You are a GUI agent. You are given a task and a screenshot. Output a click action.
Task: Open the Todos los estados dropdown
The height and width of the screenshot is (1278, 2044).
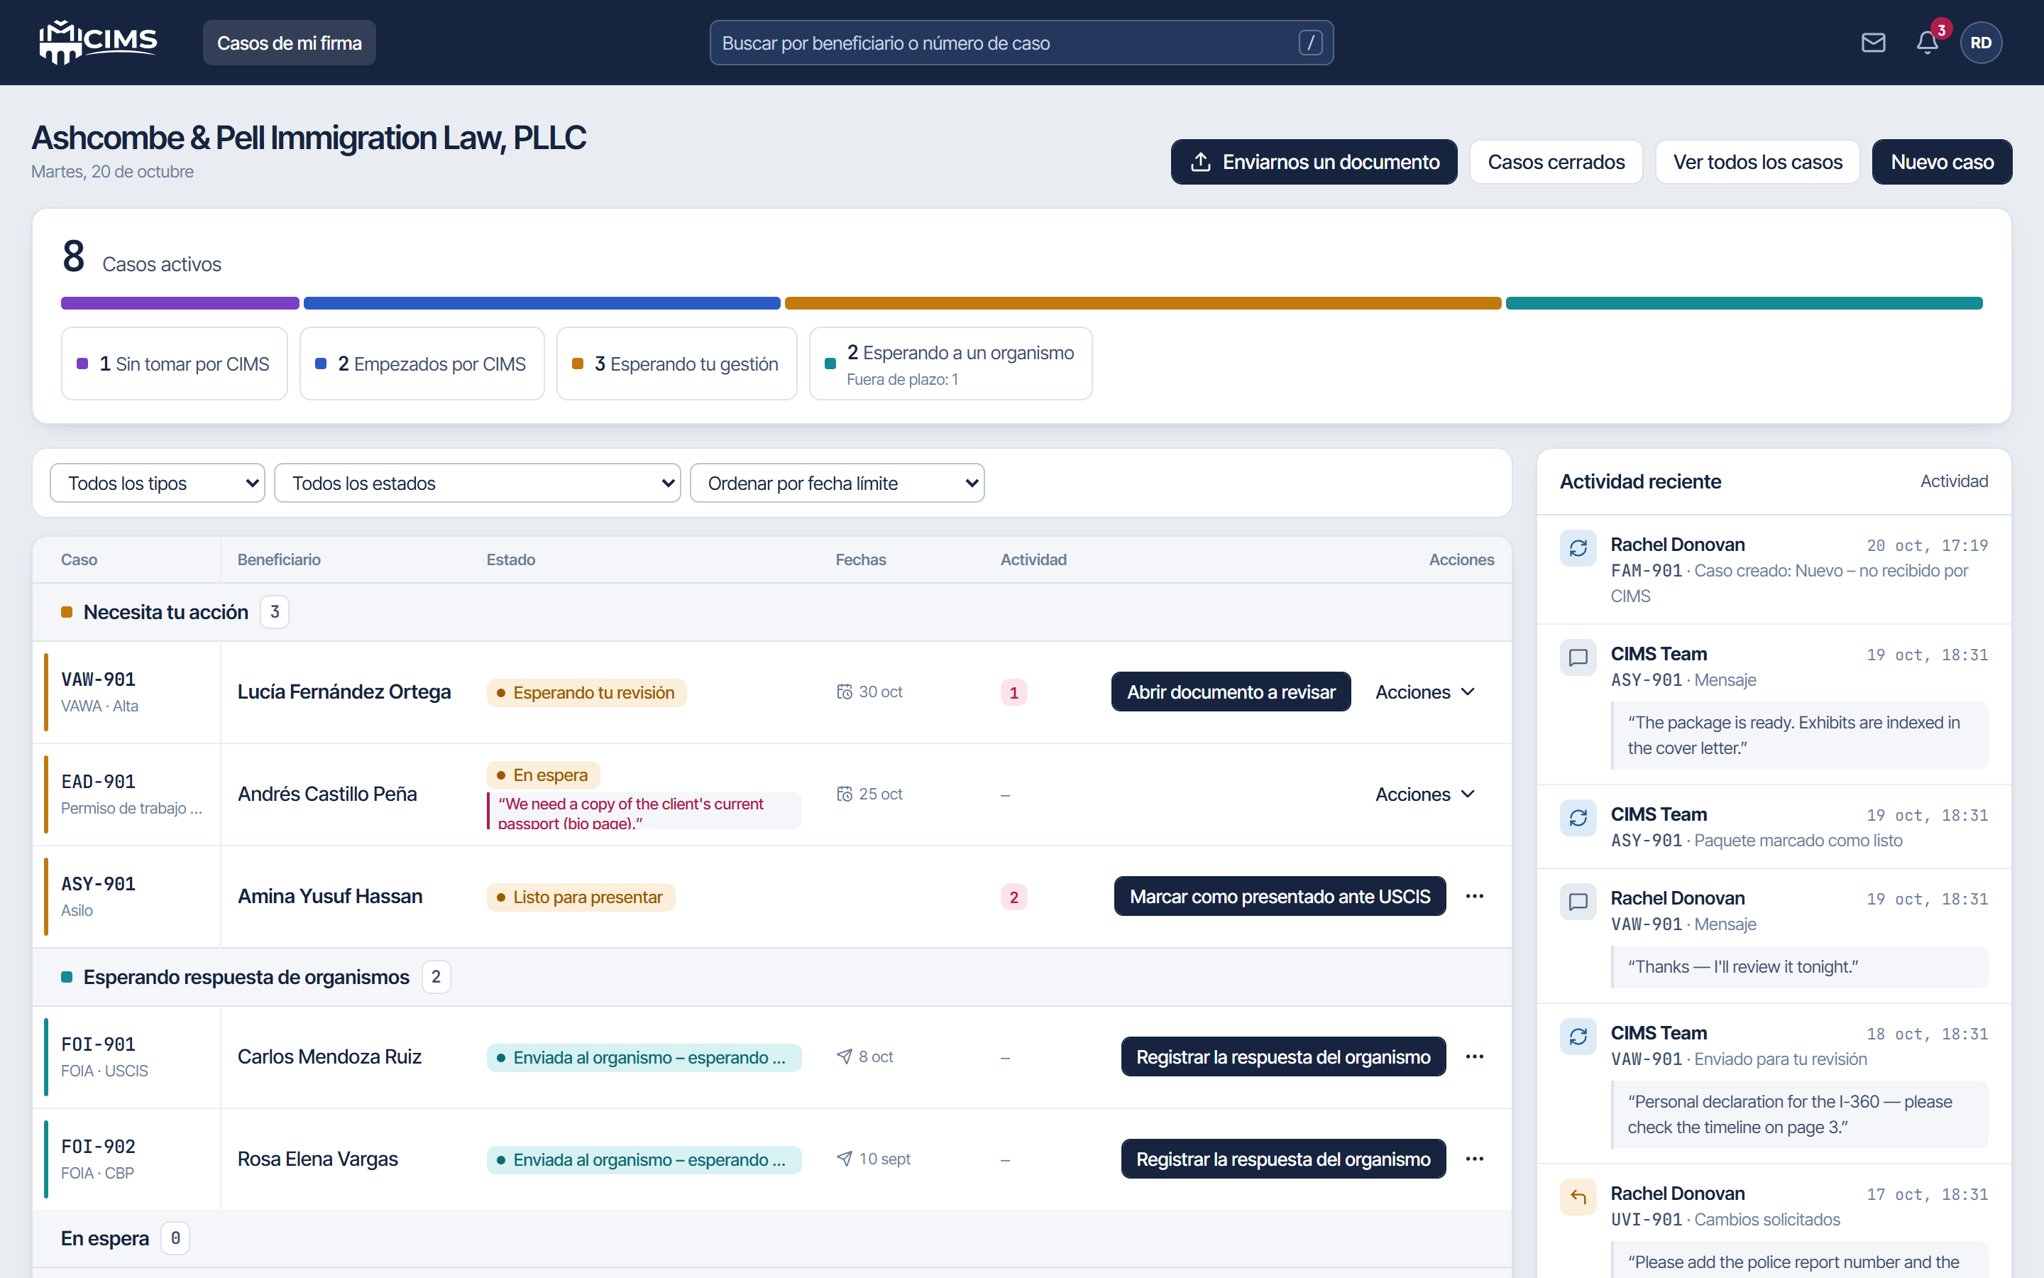click(477, 483)
